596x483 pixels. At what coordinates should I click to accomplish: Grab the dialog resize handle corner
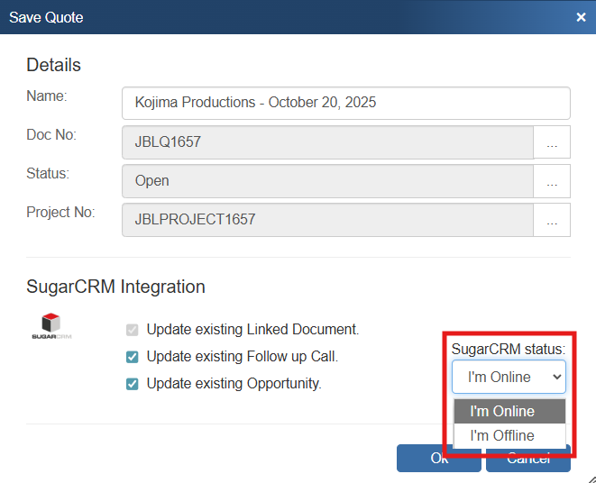[x=589, y=476]
